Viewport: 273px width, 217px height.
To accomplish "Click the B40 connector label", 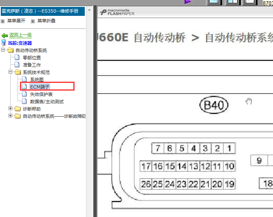I will (x=214, y=105).
